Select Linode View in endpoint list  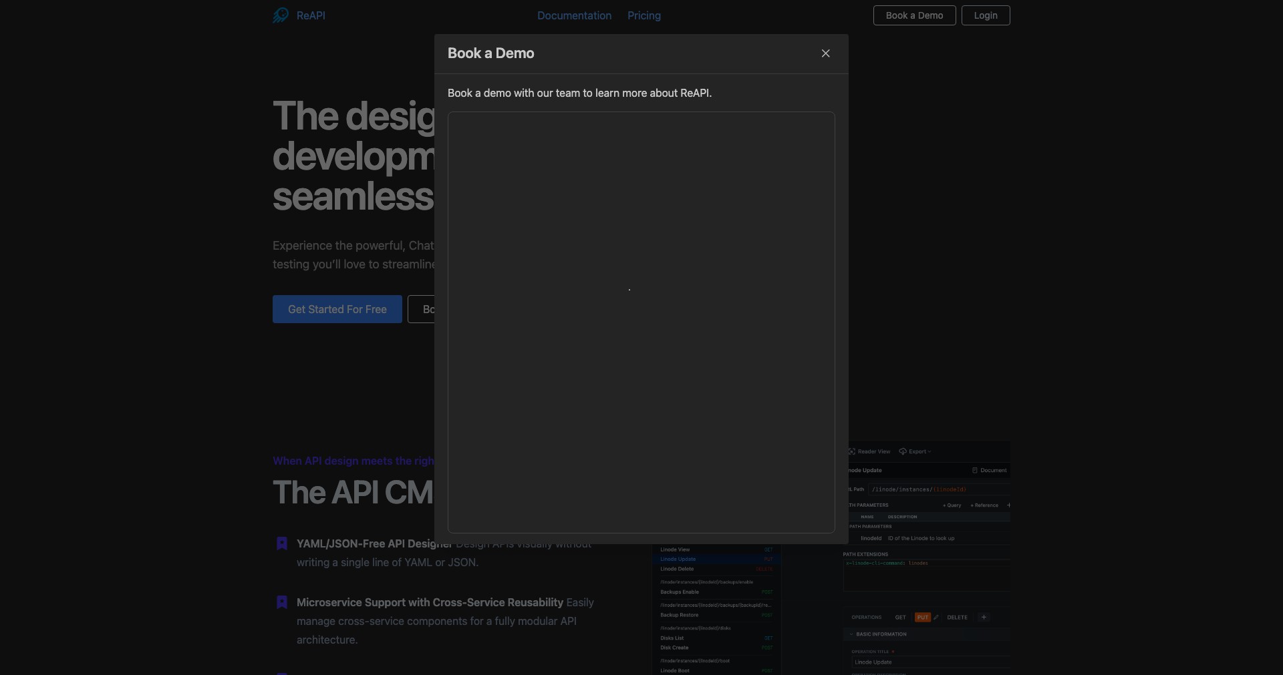click(716, 549)
